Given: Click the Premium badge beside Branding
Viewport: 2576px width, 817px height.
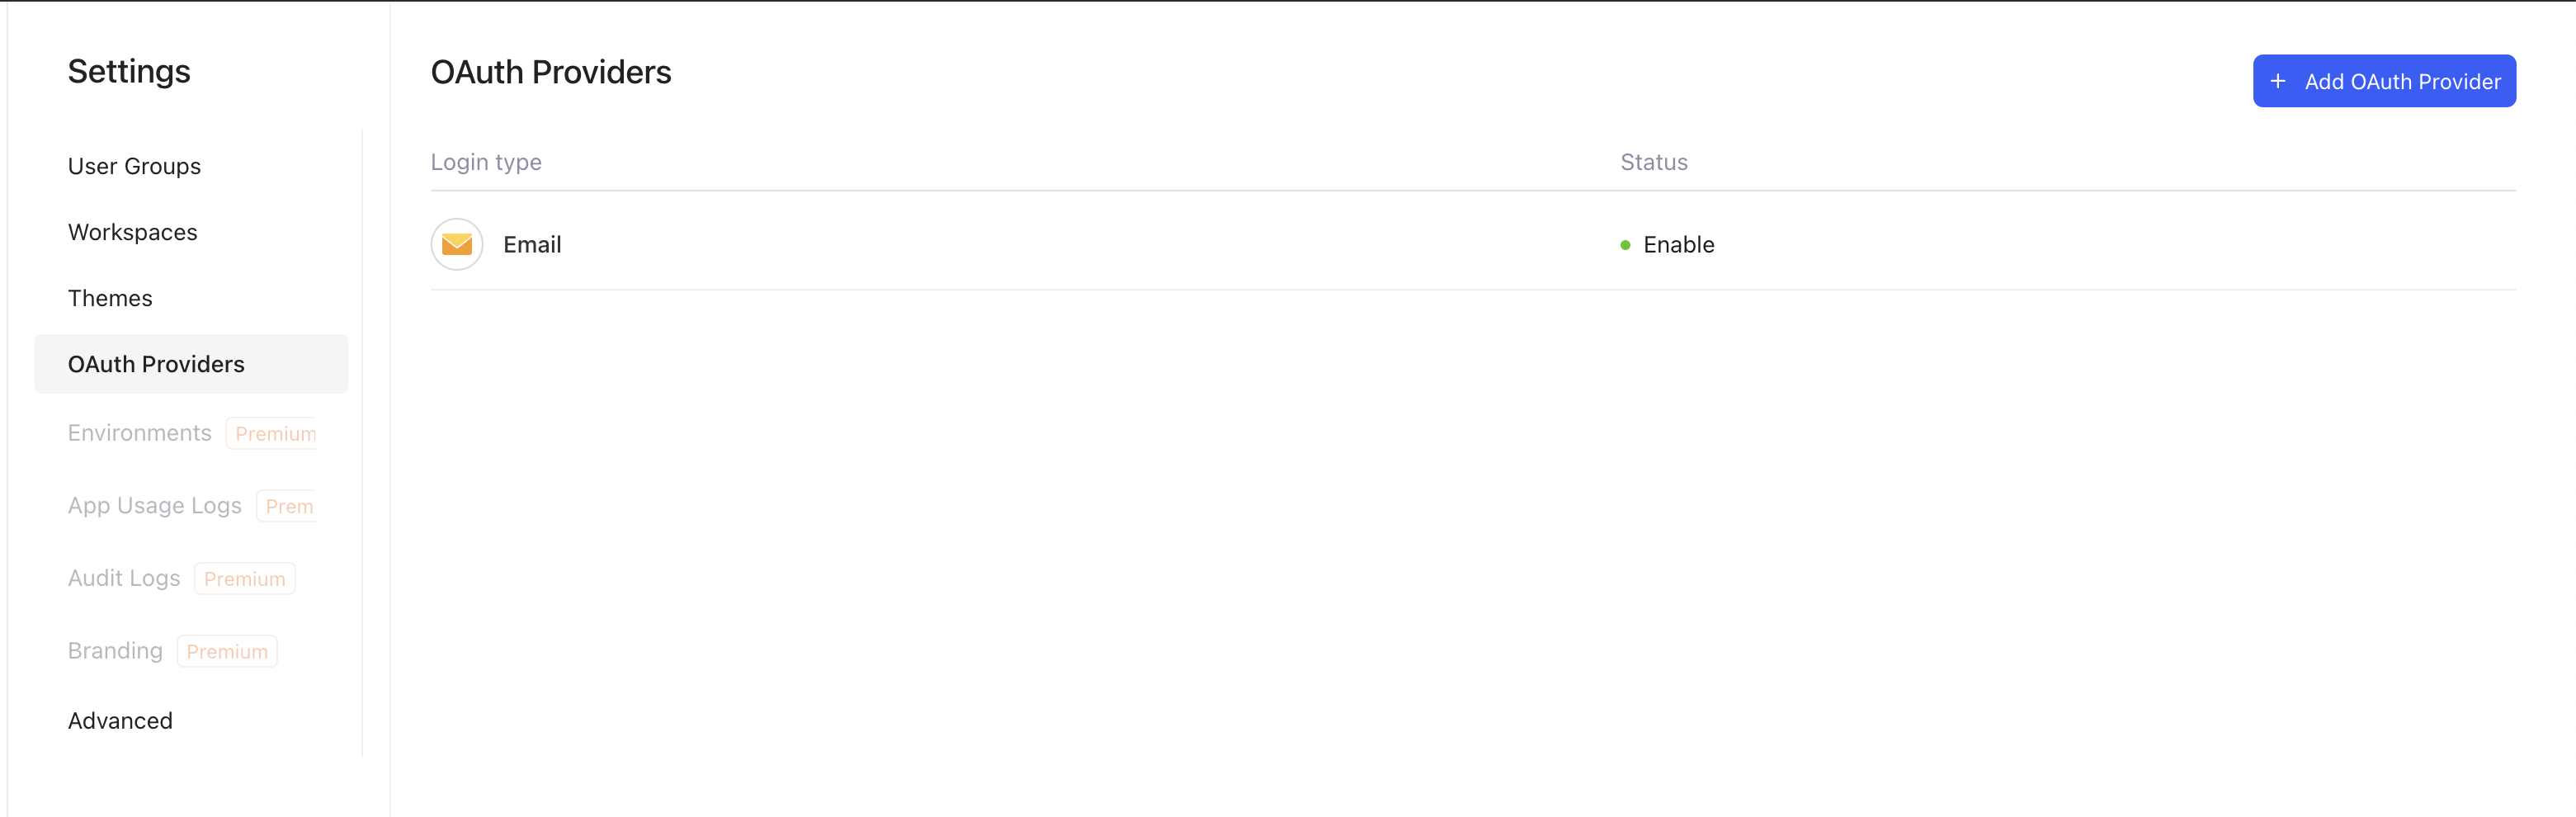Looking at the screenshot, I should tap(227, 652).
